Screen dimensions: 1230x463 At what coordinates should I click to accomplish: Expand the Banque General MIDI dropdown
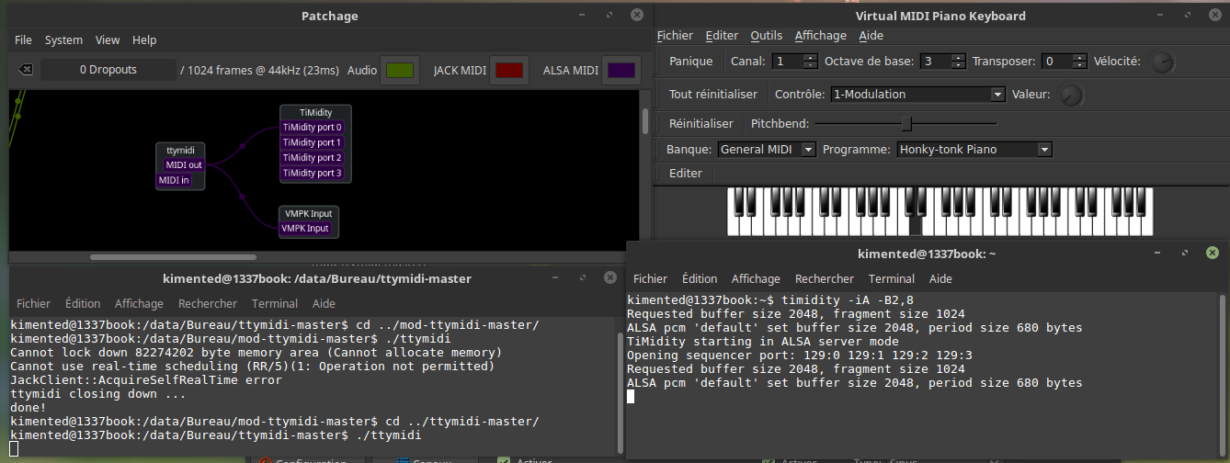808,150
